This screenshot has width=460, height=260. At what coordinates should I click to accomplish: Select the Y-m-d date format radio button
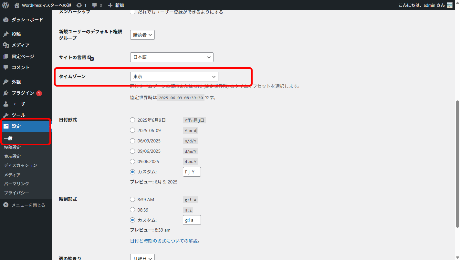tap(132, 130)
